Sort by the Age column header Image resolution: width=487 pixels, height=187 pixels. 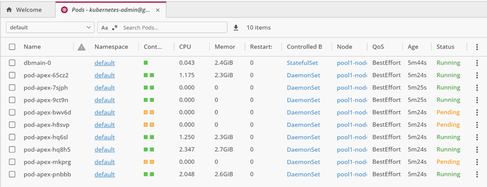[x=413, y=47]
